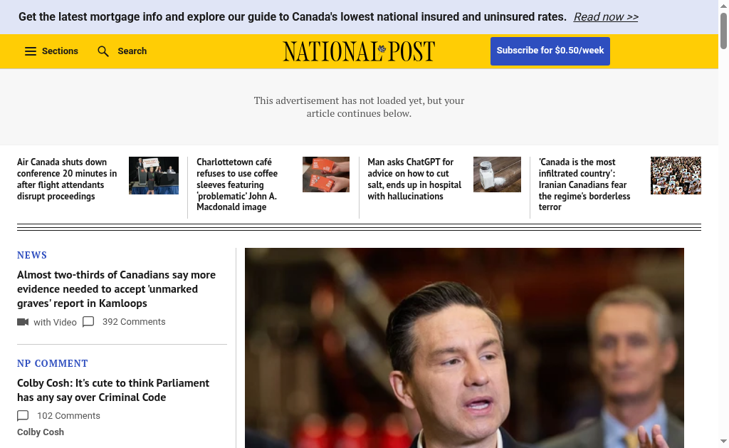Open Air Canada conference shutdown headline
Viewport: 729px width, 448px height.
click(67, 179)
